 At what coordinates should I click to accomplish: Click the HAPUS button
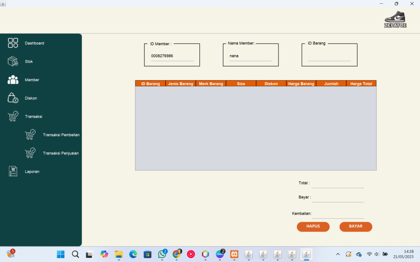click(x=313, y=226)
